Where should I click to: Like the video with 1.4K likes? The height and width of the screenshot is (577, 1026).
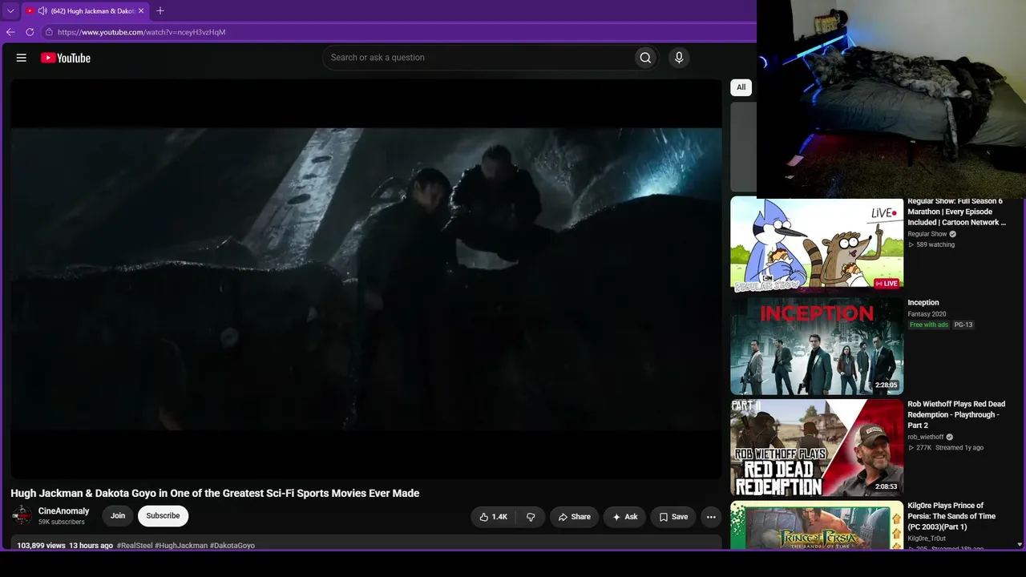click(x=494, y=517)
